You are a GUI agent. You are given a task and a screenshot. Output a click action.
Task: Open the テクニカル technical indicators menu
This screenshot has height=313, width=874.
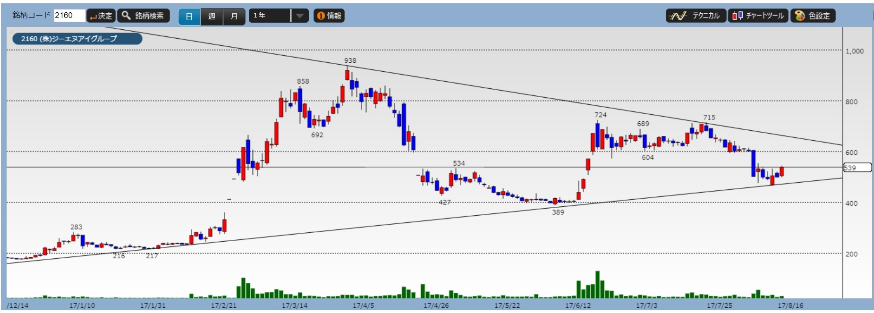696,16
